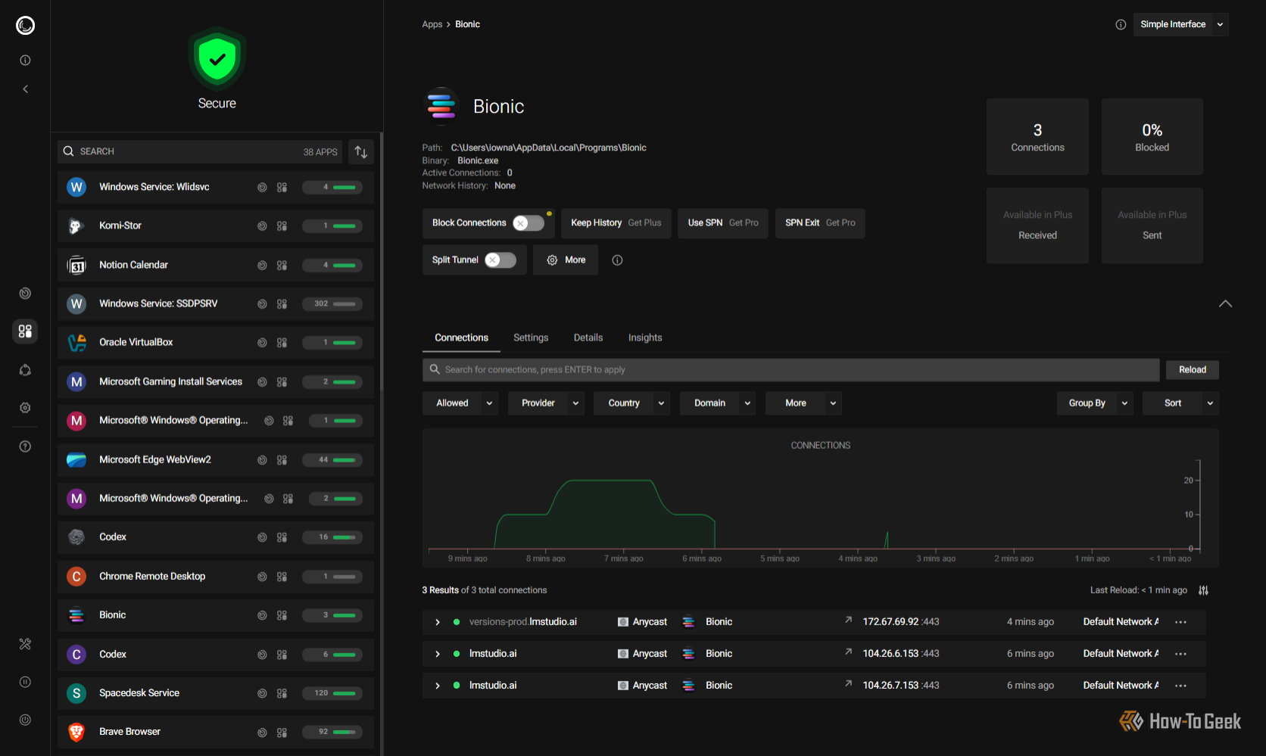Open three-dot menu for 172.67.69.92 connection
1266x756 pixels.
[x=1180, y=622]
